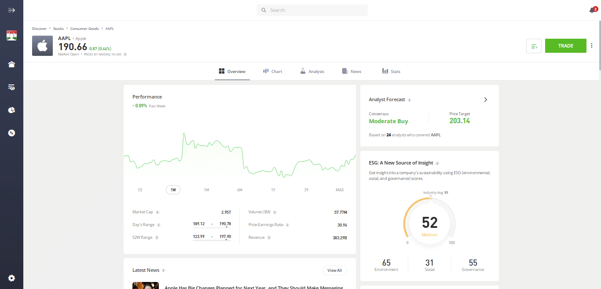Switch to the Chart tab
This screenshot has height=289, width=601.
coord(272,71)
